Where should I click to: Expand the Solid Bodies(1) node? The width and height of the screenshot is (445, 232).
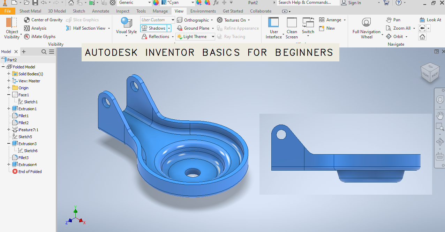tap(9, 74)
